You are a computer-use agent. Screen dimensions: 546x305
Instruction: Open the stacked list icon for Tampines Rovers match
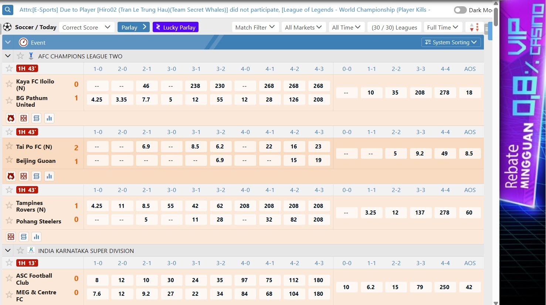(24, 237)
